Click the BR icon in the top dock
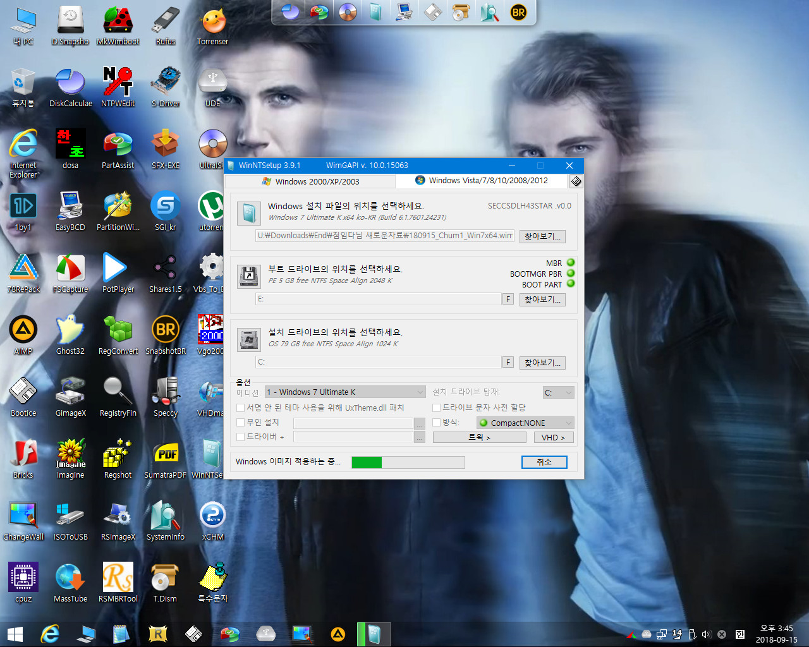The height and width of the screenshot is (647, 809). tap(518, 12)
